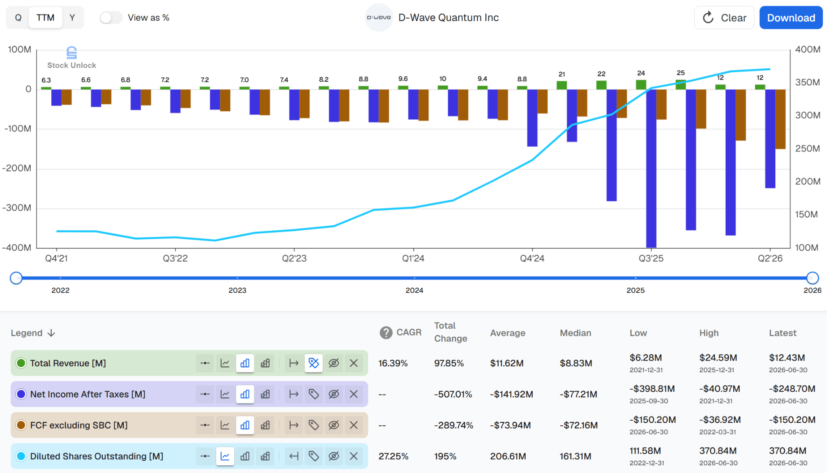Viewport: 827px width, 473px height.
Task: Toggle Total Revenue data labels tag
Action: 314,363
